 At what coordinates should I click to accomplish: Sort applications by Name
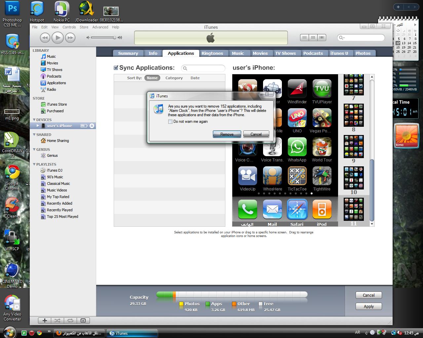click(x=152, y=78)
